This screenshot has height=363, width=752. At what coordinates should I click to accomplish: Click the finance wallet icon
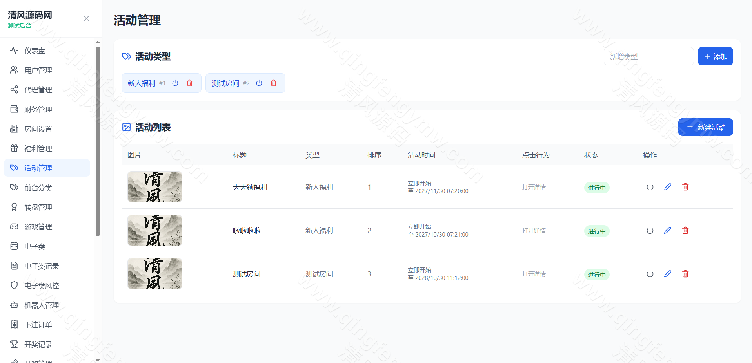tap(14, 109)
